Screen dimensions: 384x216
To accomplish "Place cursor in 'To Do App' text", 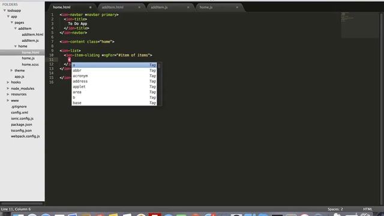I will [77, 24].
